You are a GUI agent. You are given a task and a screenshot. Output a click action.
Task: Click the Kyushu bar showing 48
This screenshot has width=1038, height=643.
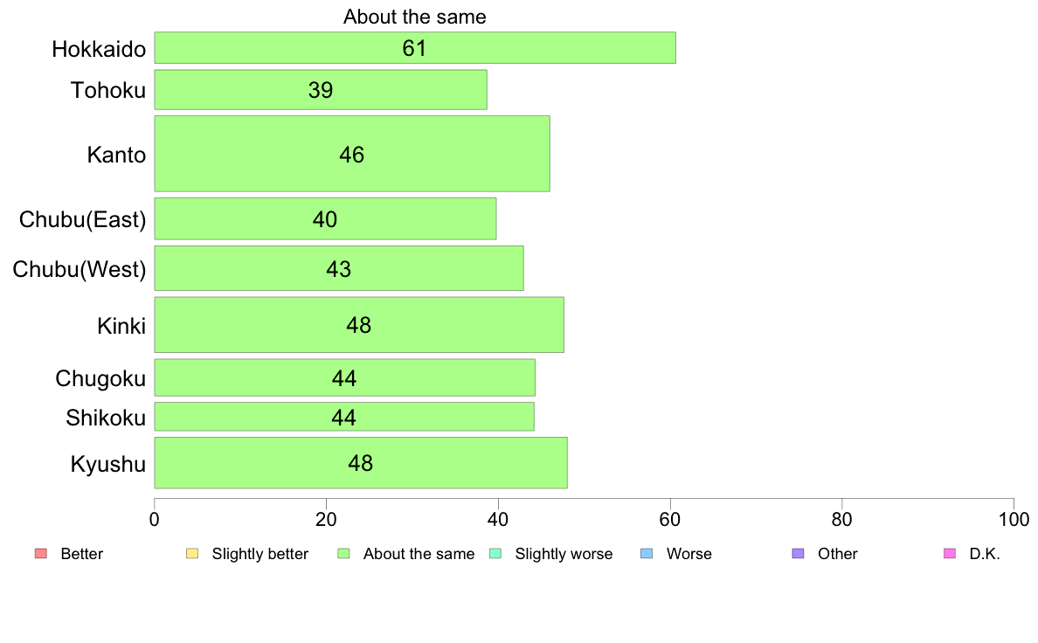[x=361, y=463]
